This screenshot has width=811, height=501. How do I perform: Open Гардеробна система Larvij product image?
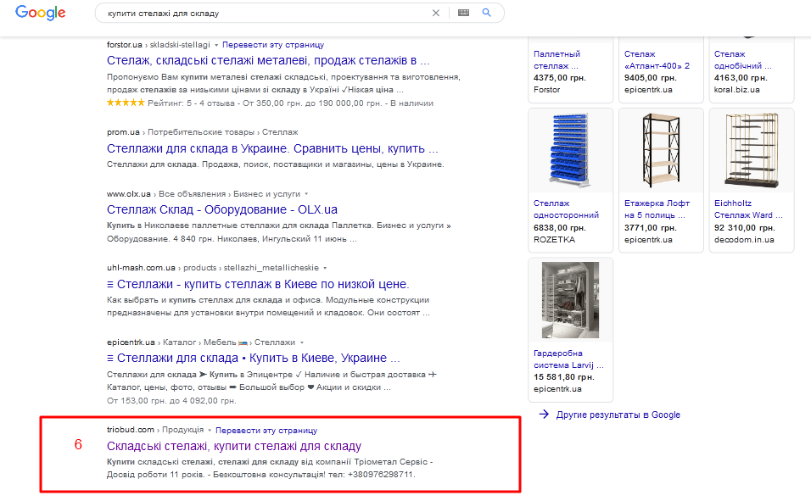(x=570, y=300)
